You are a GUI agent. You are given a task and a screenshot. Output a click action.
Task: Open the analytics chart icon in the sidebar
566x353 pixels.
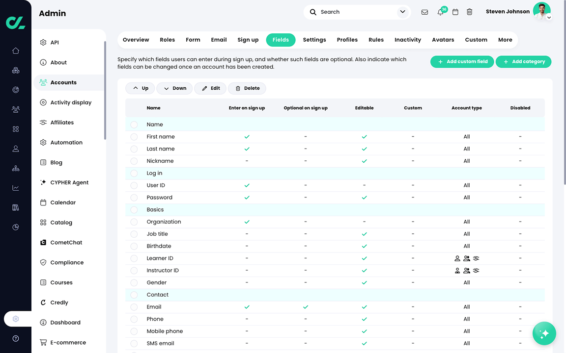tap(15, 188)
